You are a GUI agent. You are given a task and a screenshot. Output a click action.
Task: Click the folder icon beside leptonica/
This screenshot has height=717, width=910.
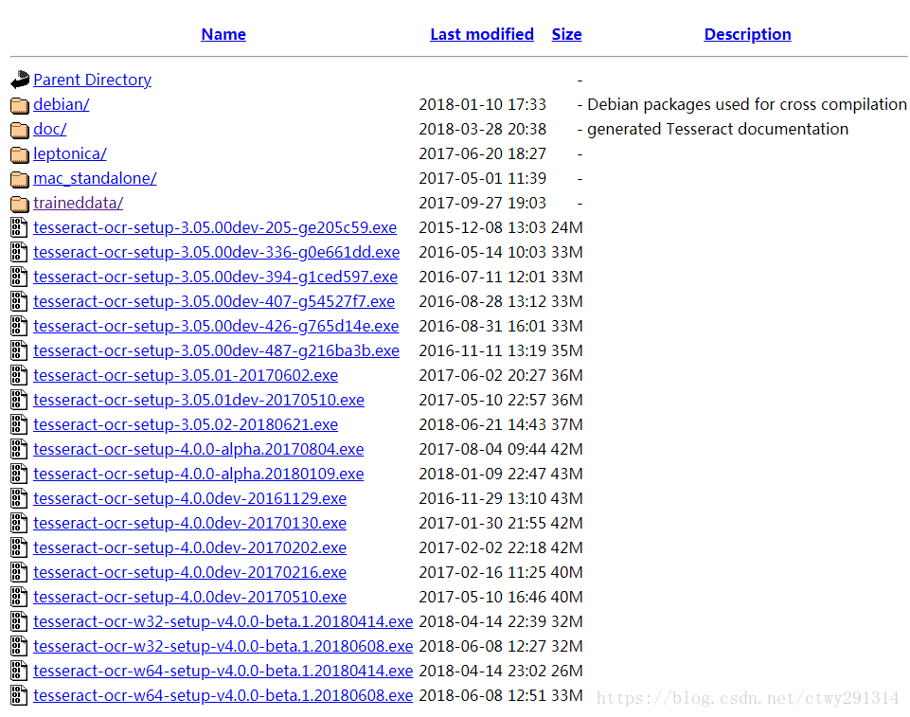pyautogui.click(x=20, y=154)
